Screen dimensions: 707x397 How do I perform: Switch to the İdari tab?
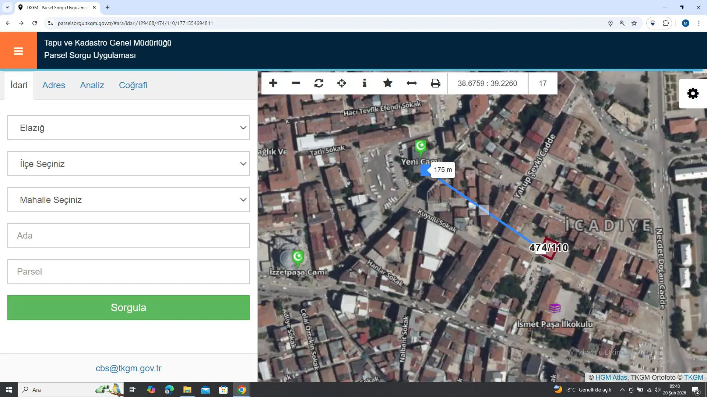point(19,85)
